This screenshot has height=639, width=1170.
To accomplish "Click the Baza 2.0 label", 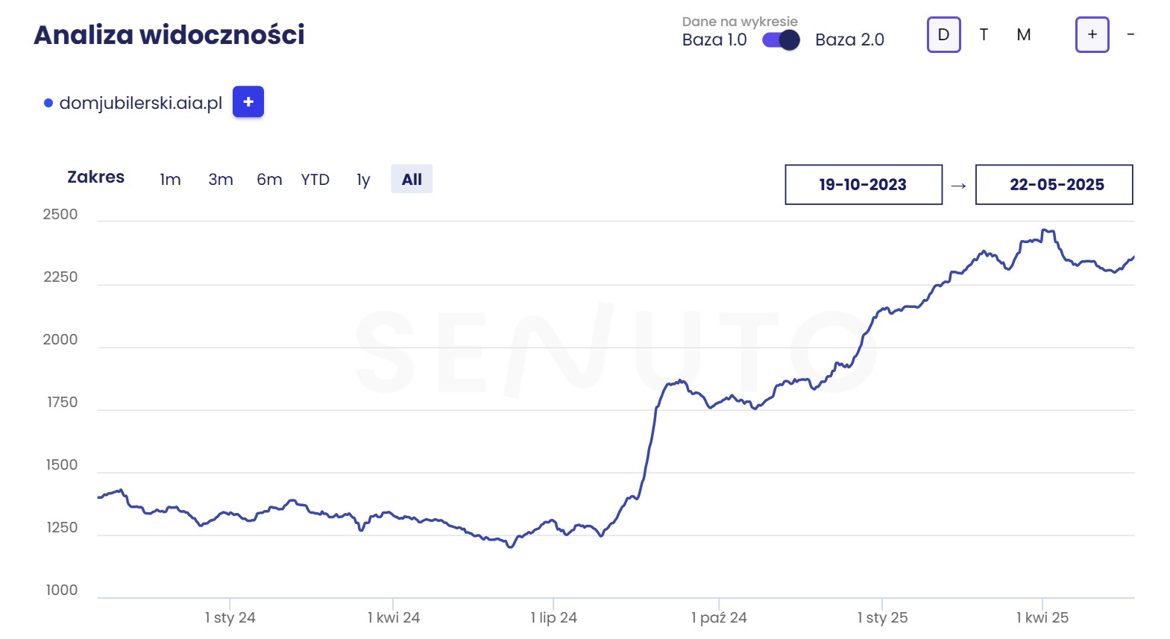I will point(849,40).
